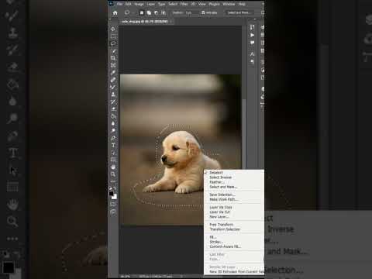The width and height of the screenshot is (372, 279).
Task: Select the Rectangular Marquee tool
Action: tap(113, 36)
